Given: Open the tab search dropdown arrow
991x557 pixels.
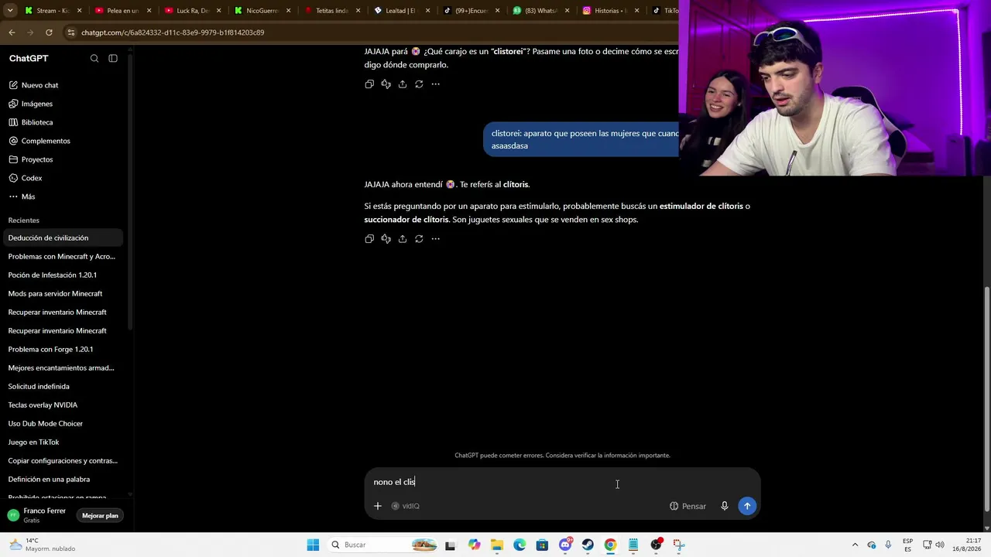Looking at the screenshot, I should point(10,11).
